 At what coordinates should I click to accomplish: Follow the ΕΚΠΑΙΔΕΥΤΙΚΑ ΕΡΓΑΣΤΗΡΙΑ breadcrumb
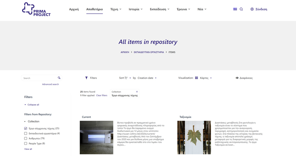tap(149, 52)
